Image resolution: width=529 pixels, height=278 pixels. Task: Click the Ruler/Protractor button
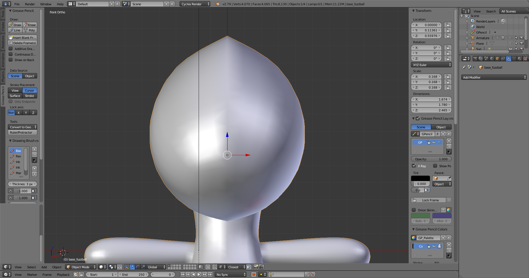[x=23, y=132]
